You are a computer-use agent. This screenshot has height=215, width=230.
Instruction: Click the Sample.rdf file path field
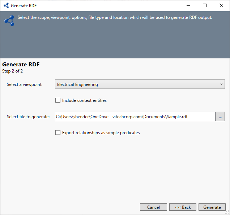(x=135, y=116)
